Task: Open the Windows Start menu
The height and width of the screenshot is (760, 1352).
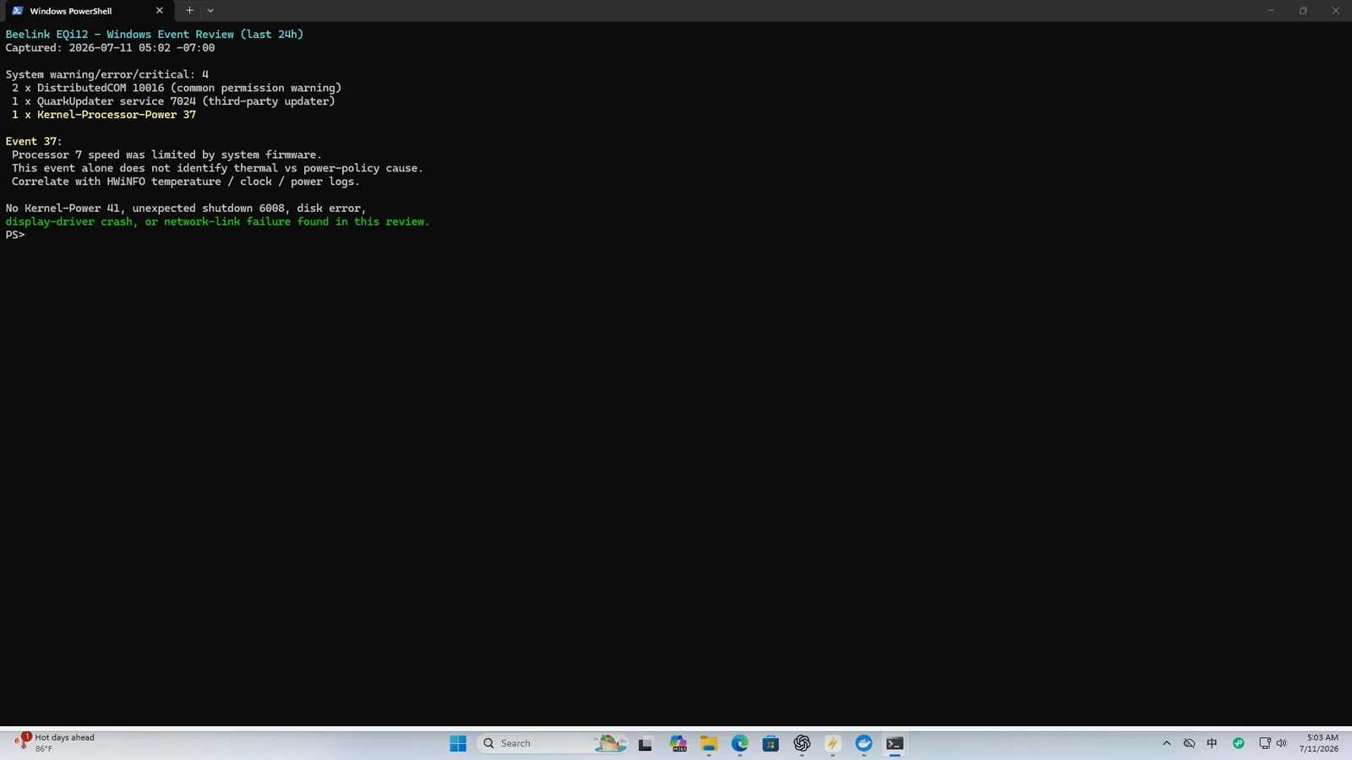Action: tap(458, 743)
